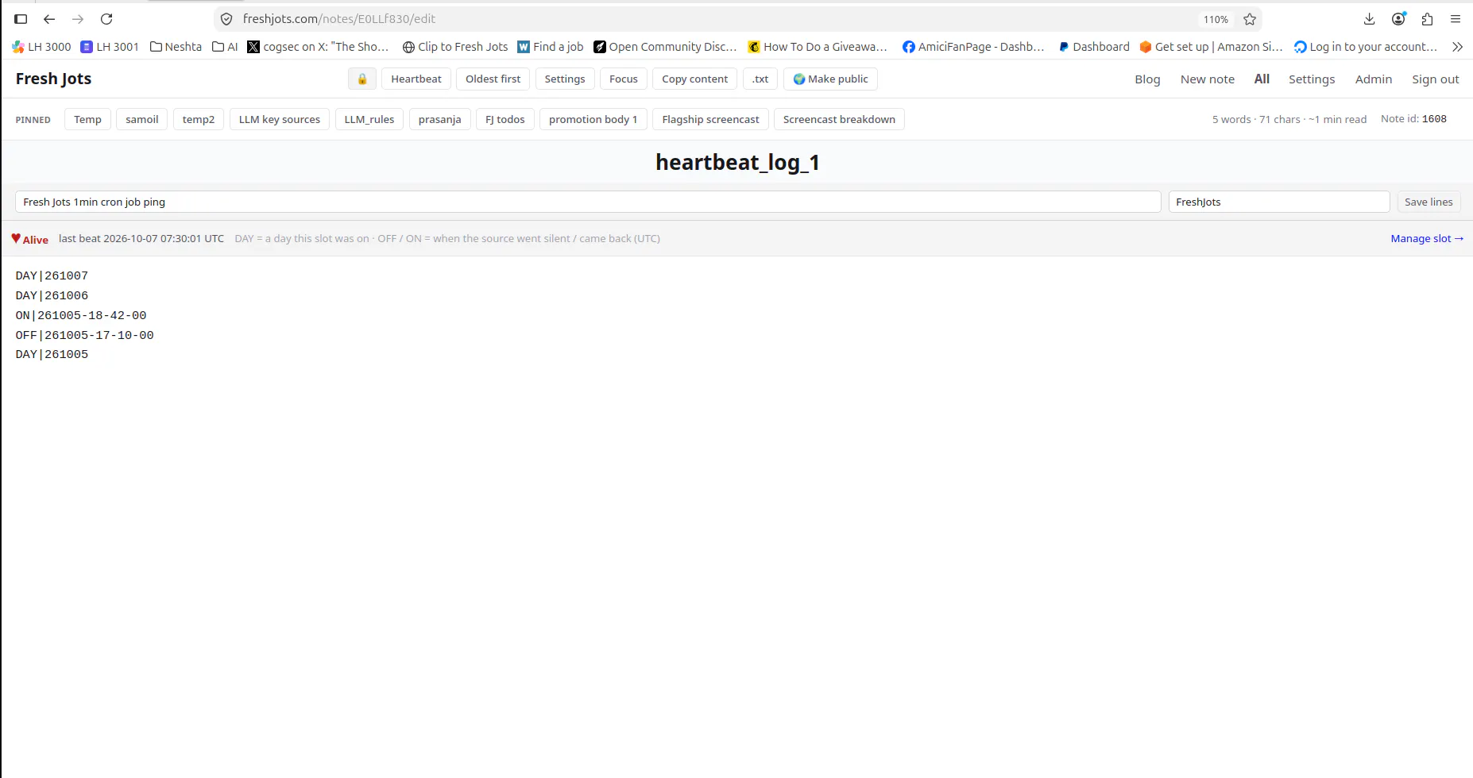This screenshot has width=1473, height=778.
Task: Toggle Focus mode
Action: tap(623, 79)
